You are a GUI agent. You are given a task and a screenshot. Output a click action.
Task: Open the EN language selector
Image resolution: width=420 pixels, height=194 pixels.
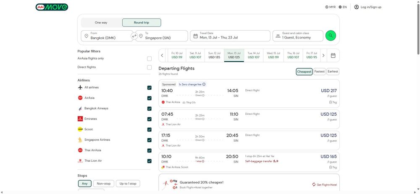[x=343, y=7]
